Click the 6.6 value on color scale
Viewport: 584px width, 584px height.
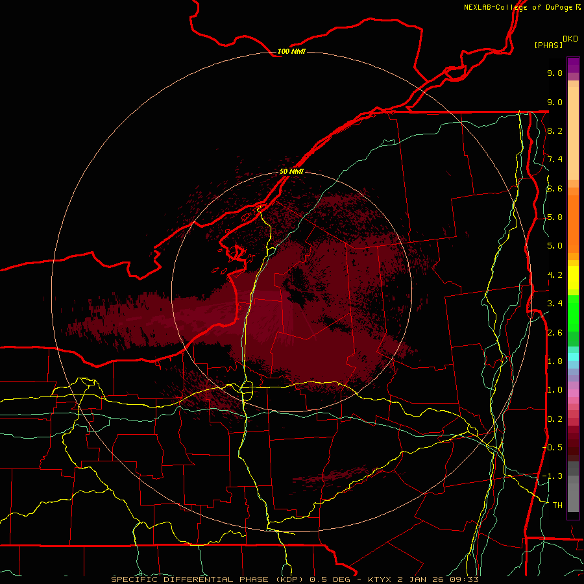[x=555, y=188]
